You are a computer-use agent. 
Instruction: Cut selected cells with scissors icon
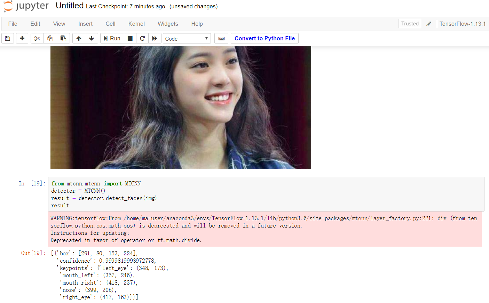(x=37, y=38)
